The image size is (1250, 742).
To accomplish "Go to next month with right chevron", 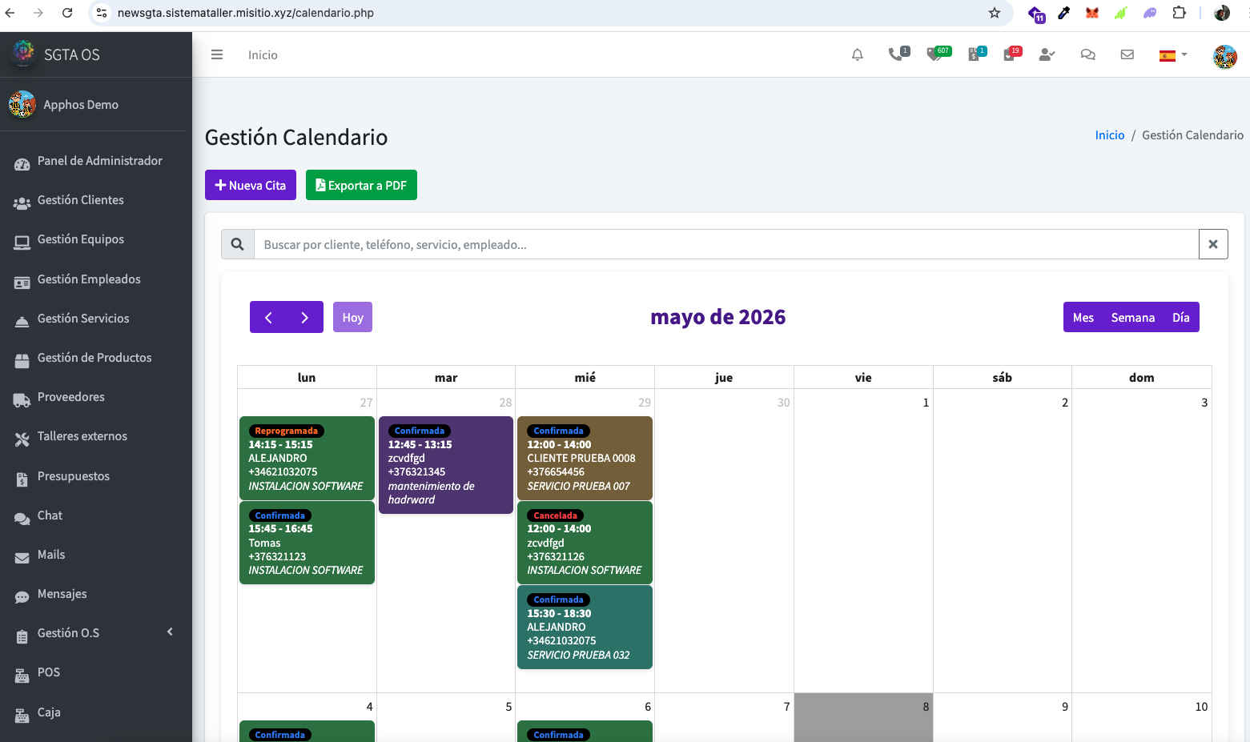I will (x=305, y=317).
